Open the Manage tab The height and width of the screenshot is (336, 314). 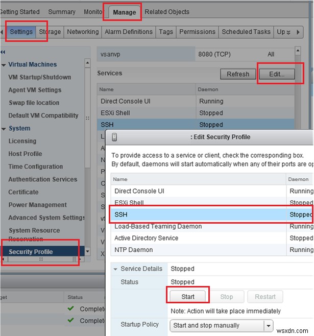click(x=124, y=12)
